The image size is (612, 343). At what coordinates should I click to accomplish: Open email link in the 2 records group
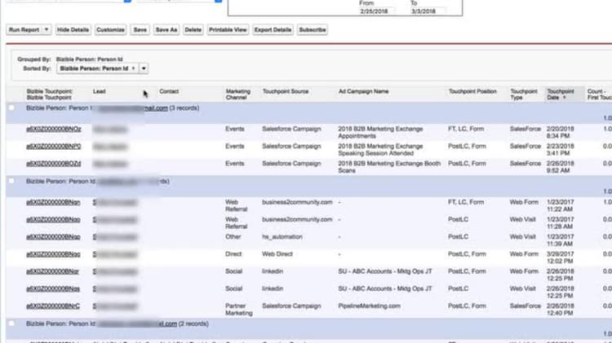[x=137, y=323]
